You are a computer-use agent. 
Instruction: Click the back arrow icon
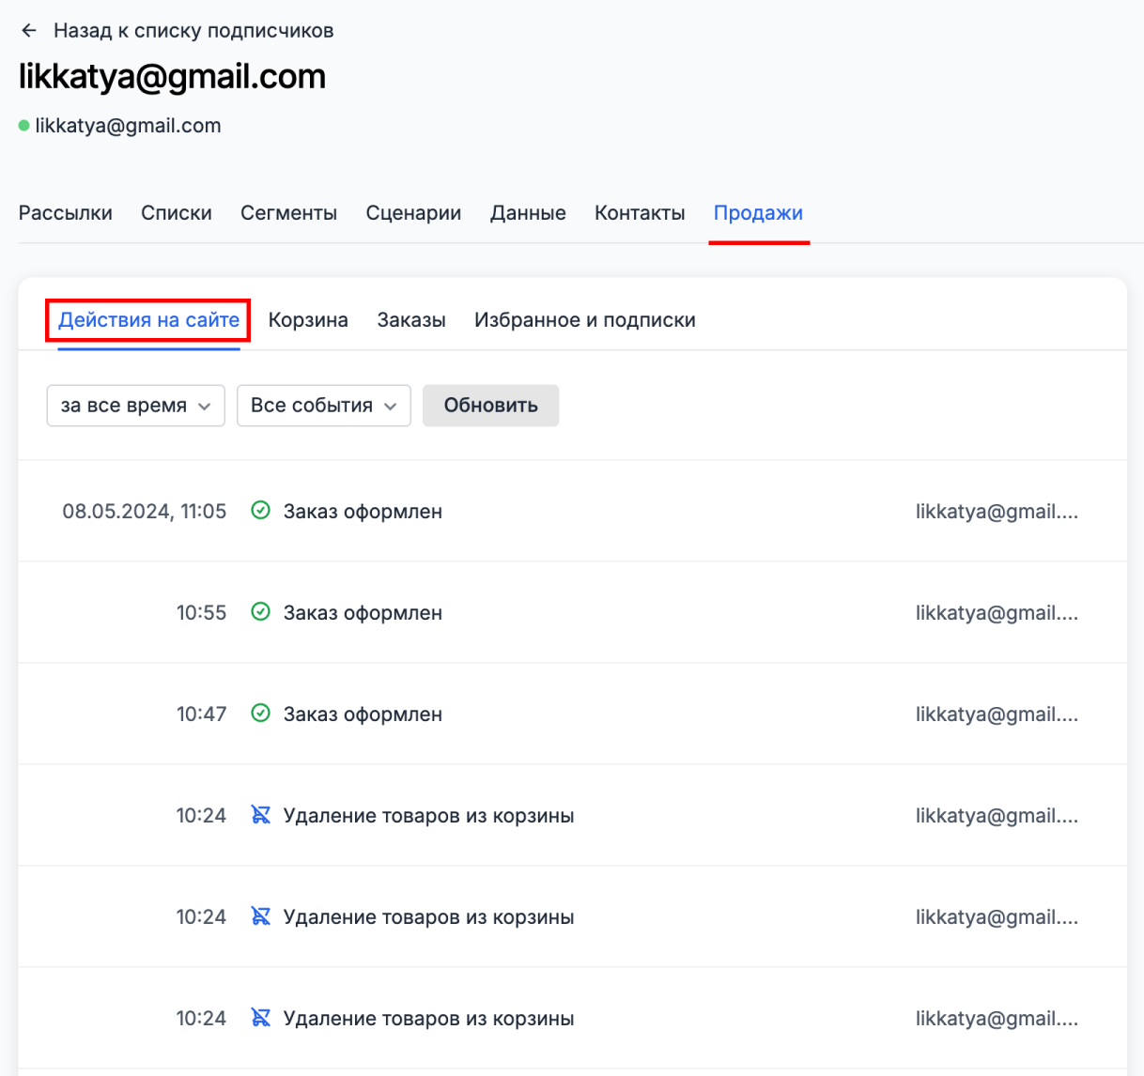click(x=29, y=31)
